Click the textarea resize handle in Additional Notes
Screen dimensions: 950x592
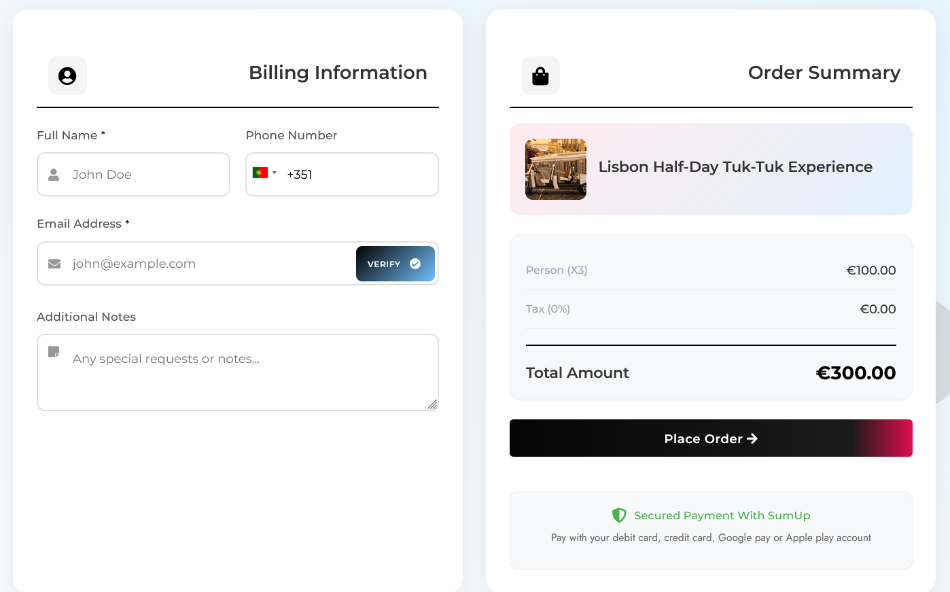432,404
